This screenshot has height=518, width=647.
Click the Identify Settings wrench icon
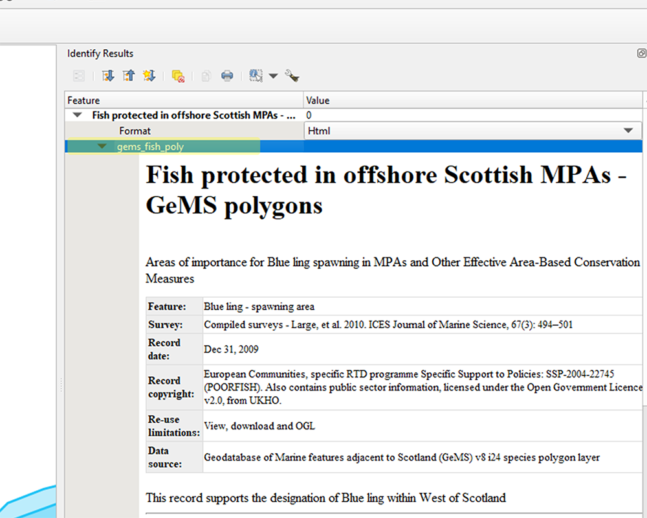coord(292,76)
